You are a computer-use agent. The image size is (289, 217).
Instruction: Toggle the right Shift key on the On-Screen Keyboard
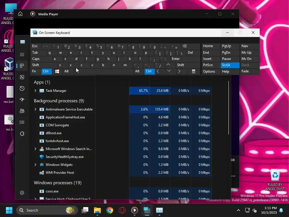coord(188,65)
